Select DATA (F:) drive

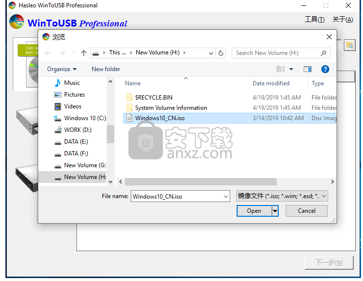pos(71,153)
